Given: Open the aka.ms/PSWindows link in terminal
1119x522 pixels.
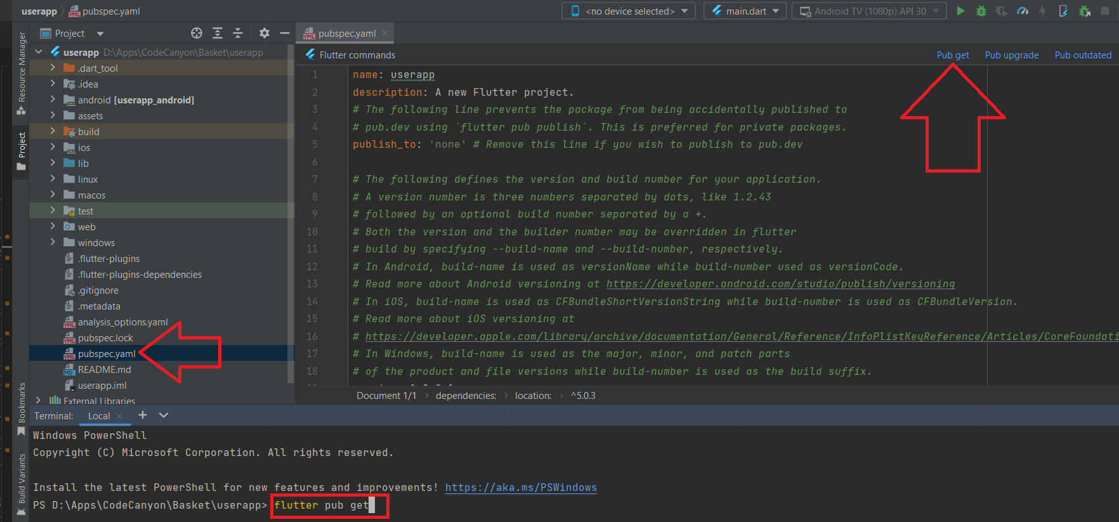Looking at the screenshot, I should [521, 487].
